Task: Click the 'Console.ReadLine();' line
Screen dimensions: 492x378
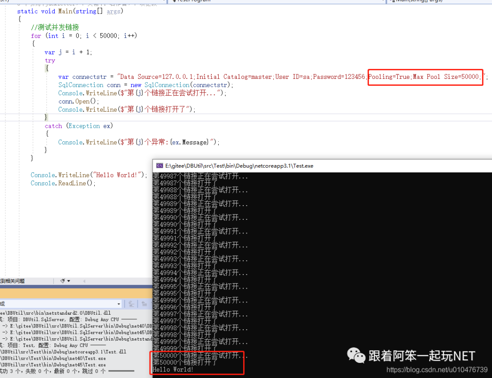Action: 63,183
